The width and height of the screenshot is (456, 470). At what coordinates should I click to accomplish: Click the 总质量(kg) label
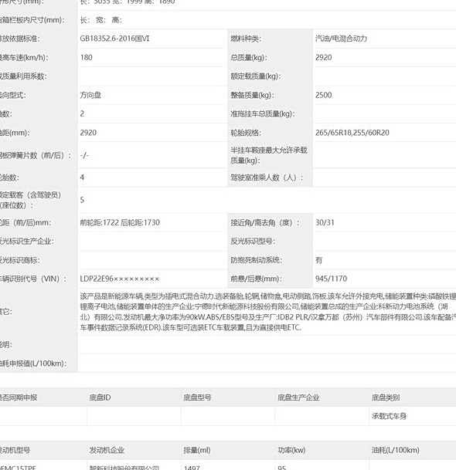[249, 57]
